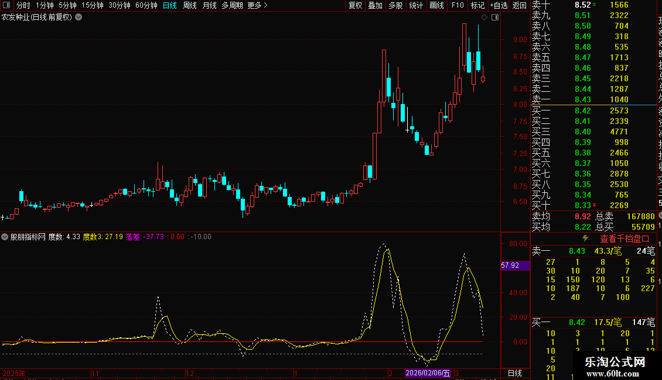The height and width of the screenshot is (380, 662).
Task: Select the 日线 daily chart tab
Action: pyautogui.click(x=170, y=5)
